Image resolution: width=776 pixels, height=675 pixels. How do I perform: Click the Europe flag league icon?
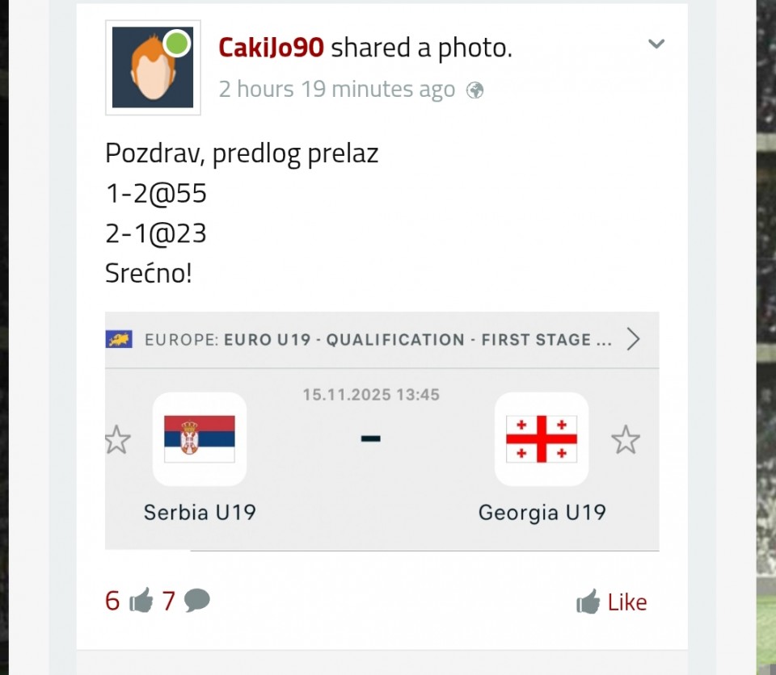(119, 339)
